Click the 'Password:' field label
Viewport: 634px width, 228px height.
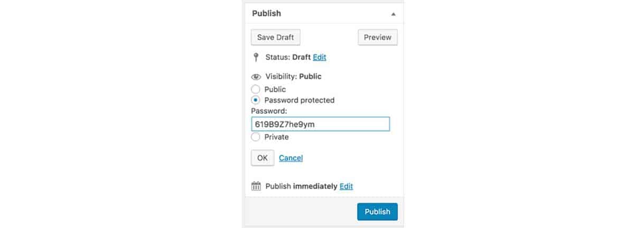[269, 111]
